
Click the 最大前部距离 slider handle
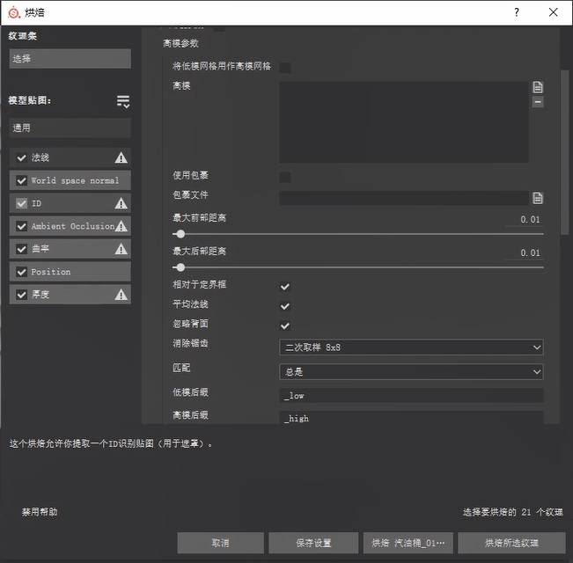coord(180,235)
